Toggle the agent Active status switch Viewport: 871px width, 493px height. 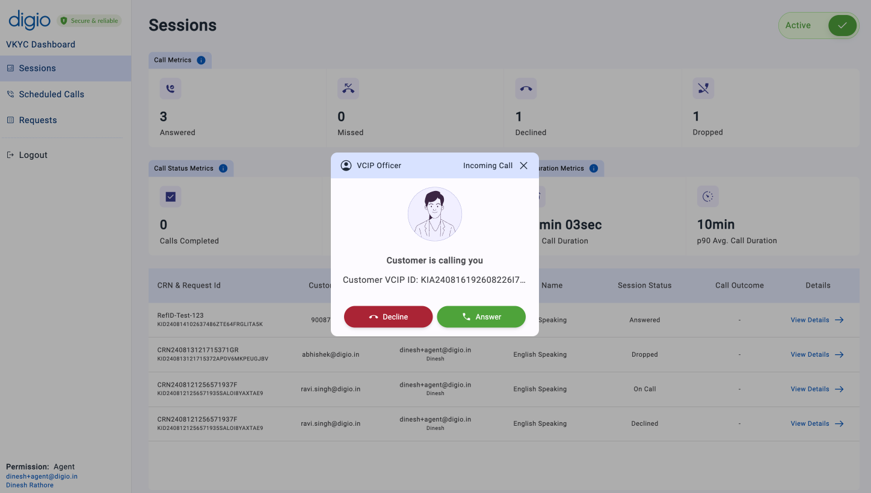842,25
